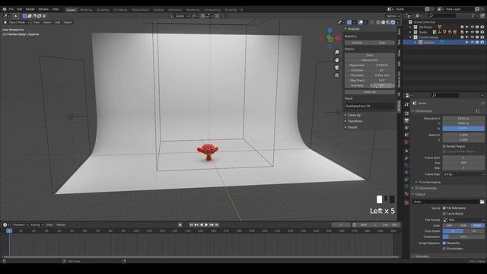Click the pan view hand gizmo
Screen dimensions: 487x274
click(x=337, y=59)
